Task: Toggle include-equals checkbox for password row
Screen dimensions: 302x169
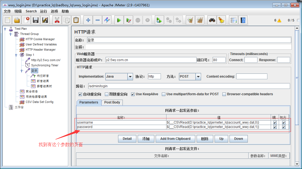Action: click(x=284, y=127)
